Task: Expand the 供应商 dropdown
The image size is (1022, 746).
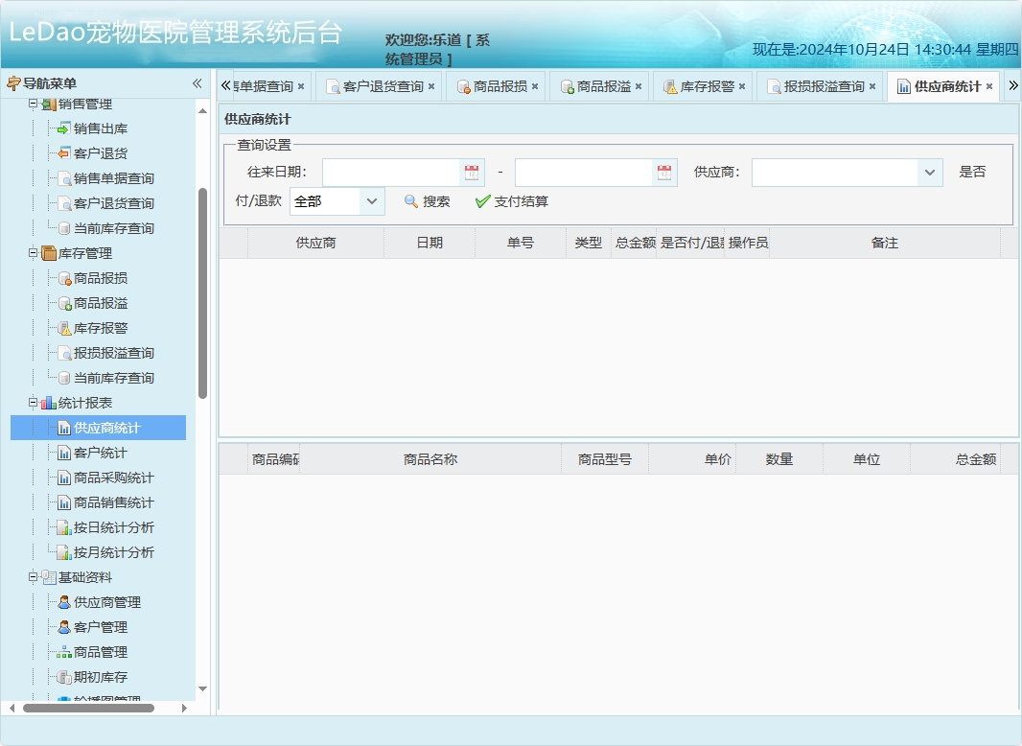Action: 928,172
